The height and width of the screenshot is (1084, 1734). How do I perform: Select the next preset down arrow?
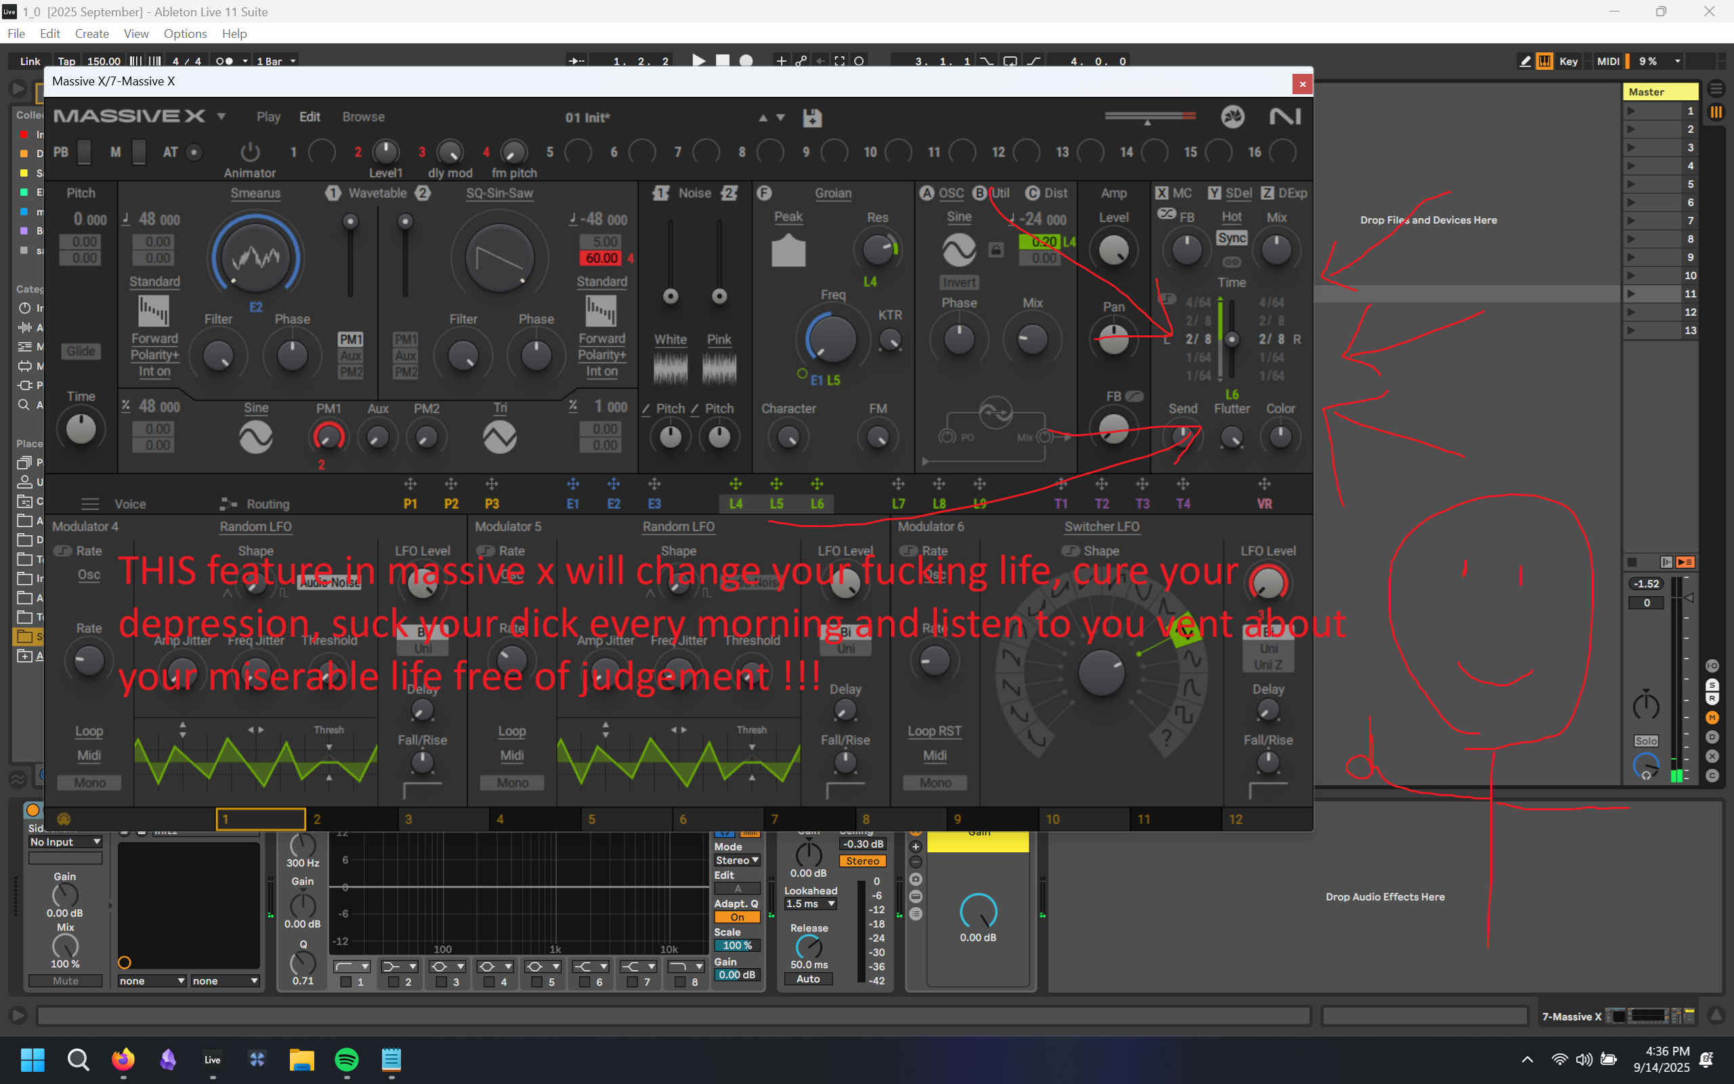tap(780, 118)
